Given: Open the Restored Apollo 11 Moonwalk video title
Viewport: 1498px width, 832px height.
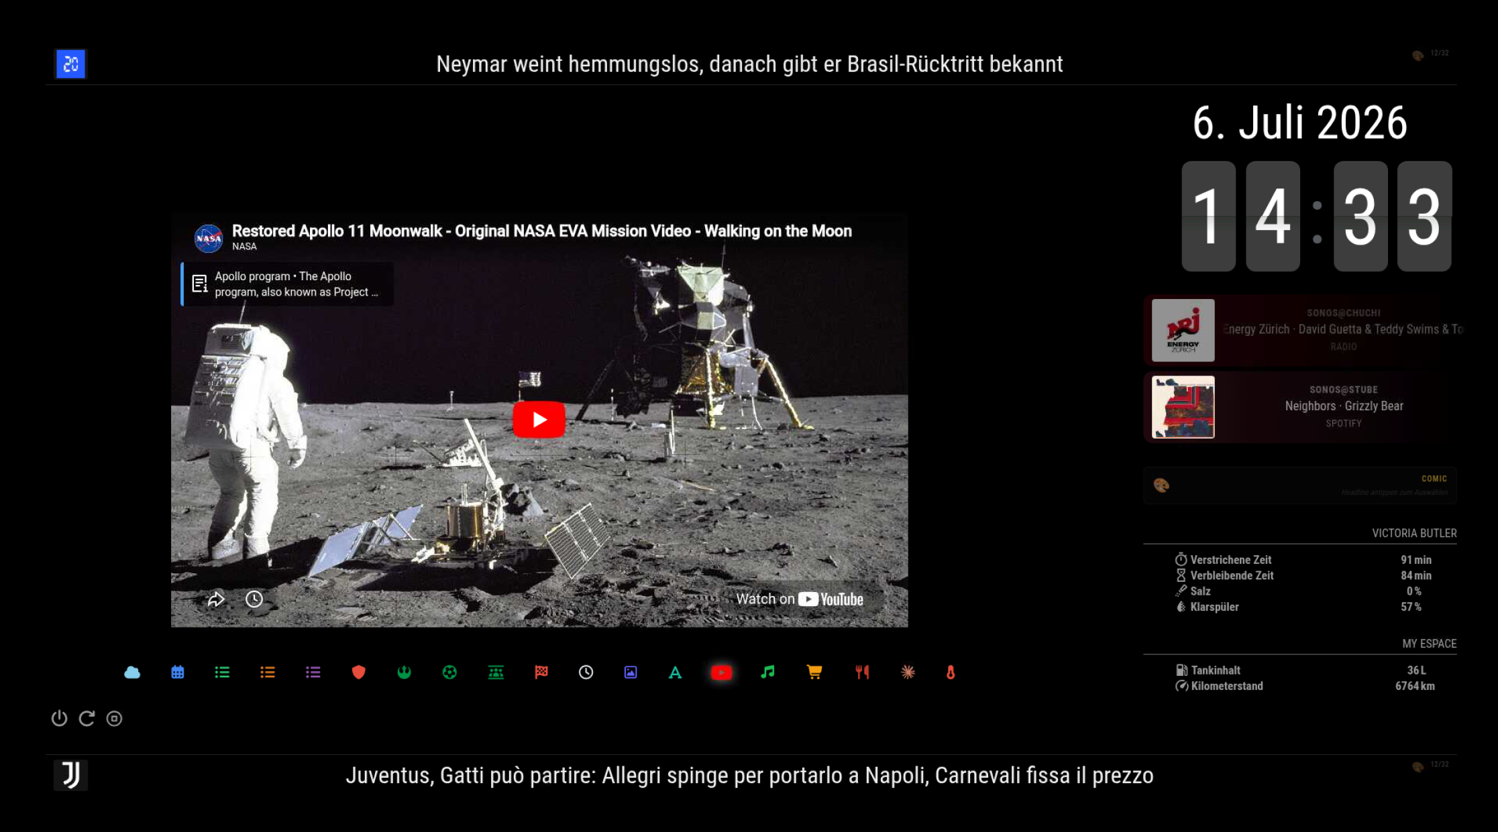Looking at the screenshot, I should coord(542,231).
